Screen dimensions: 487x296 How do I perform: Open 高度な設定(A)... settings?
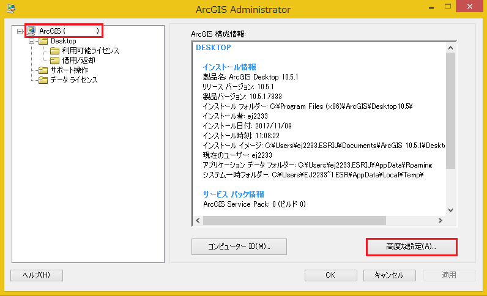[411, 246]
